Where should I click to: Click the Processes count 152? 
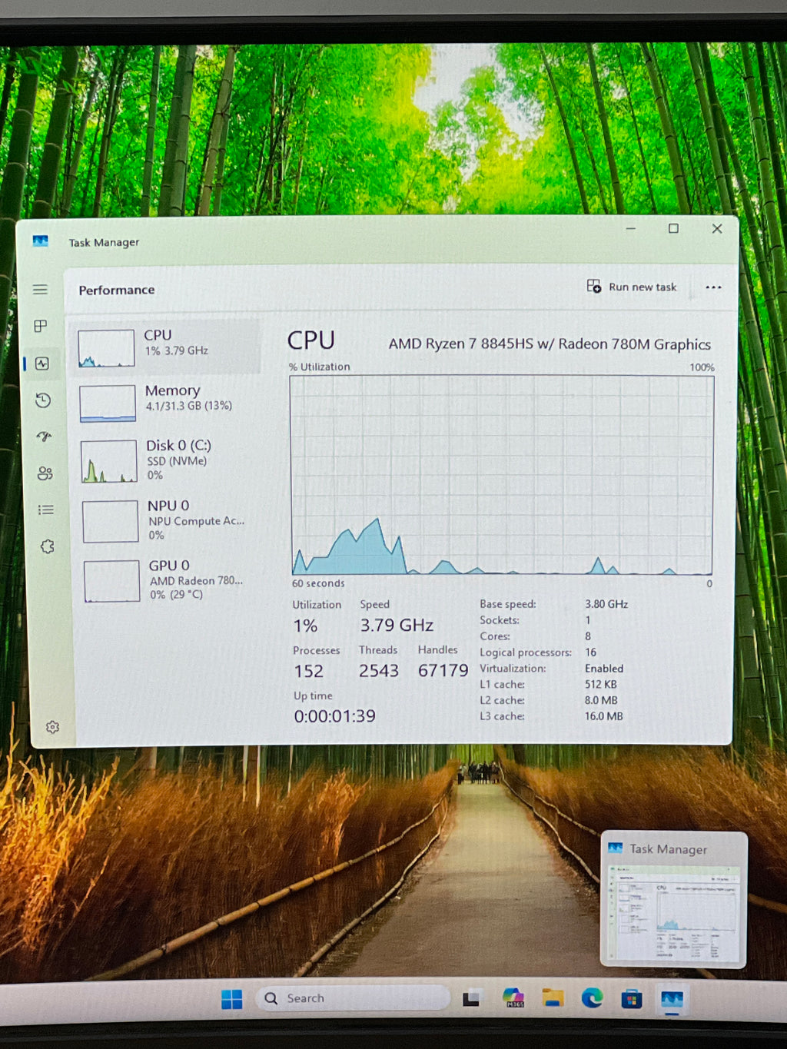(308, 671)
